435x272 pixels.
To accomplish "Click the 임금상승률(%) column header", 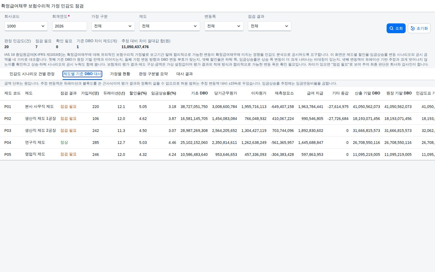I will pos(164,93).
